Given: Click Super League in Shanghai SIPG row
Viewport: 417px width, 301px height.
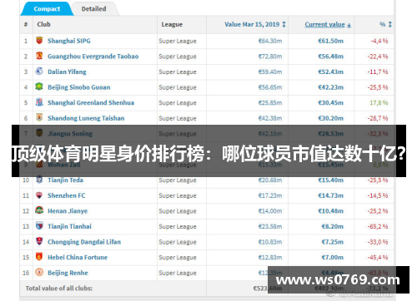Looking at the screenshot, I should tap(178, 41).
